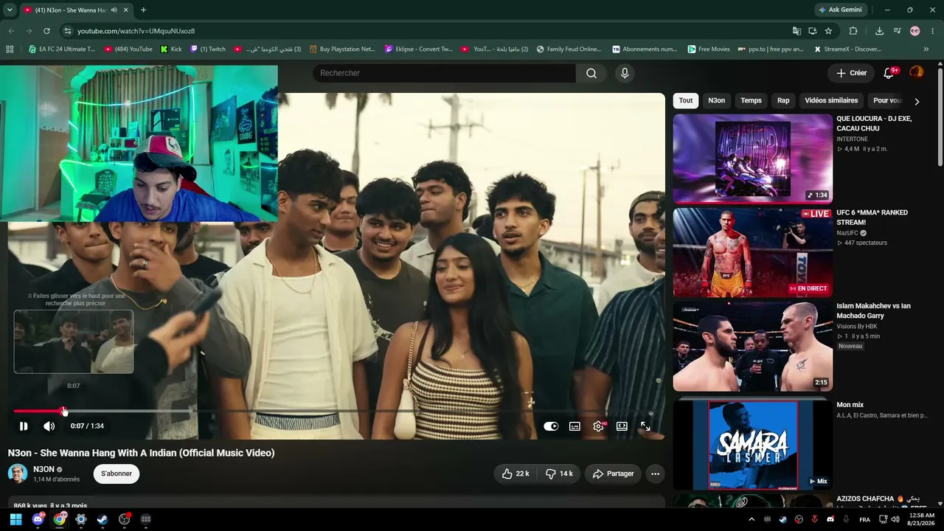Show more filter chips with right arrow

(x=917, y=101)
